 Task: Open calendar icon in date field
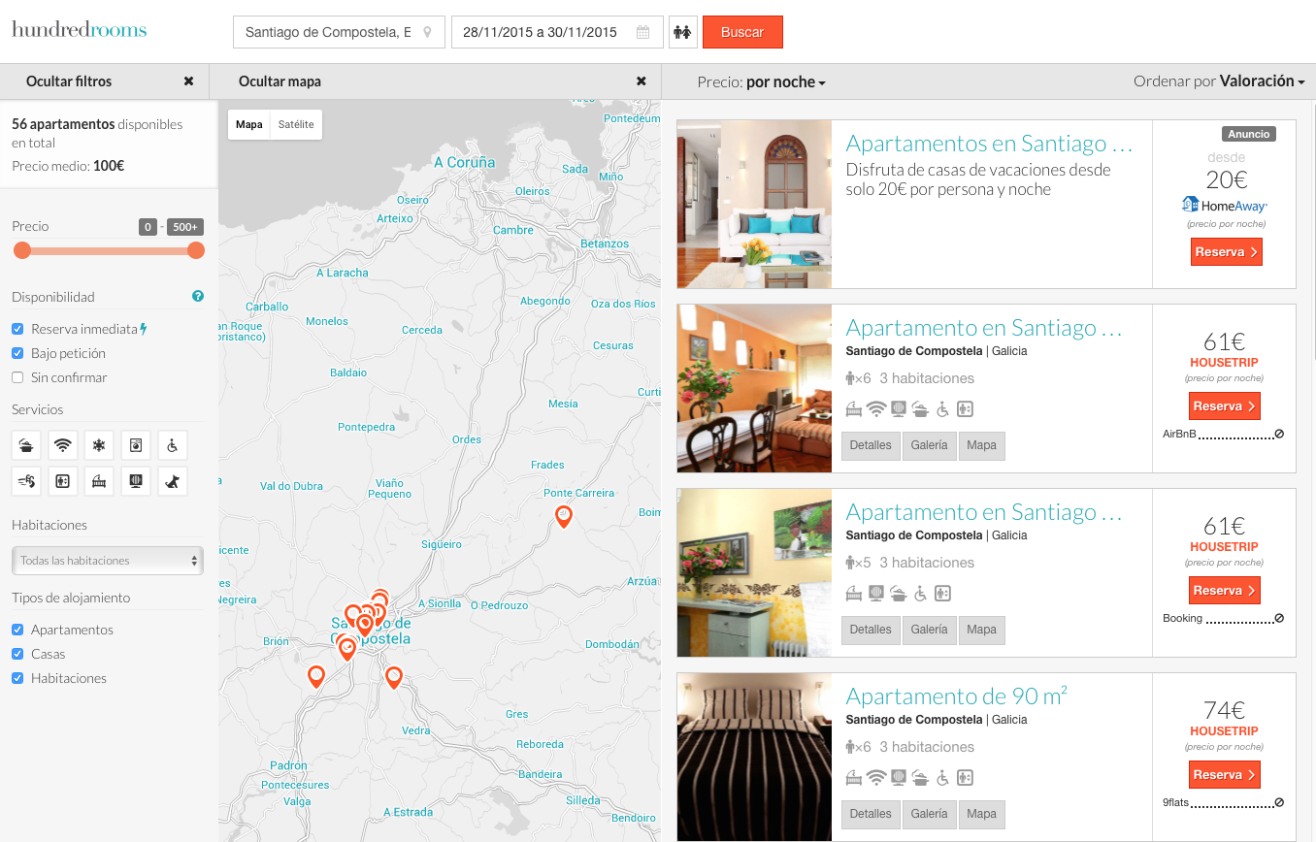[642, 32]
